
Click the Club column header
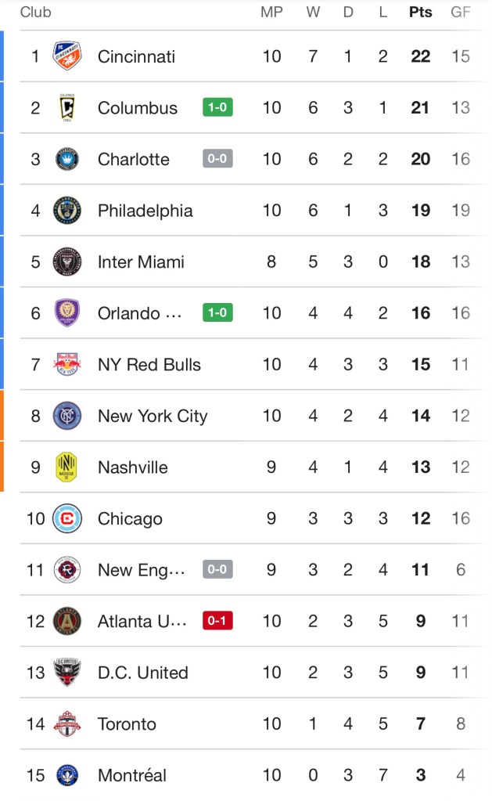tap(36, 13)
